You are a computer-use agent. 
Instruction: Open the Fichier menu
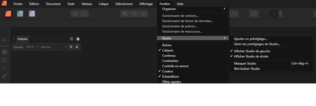(18, 4)
